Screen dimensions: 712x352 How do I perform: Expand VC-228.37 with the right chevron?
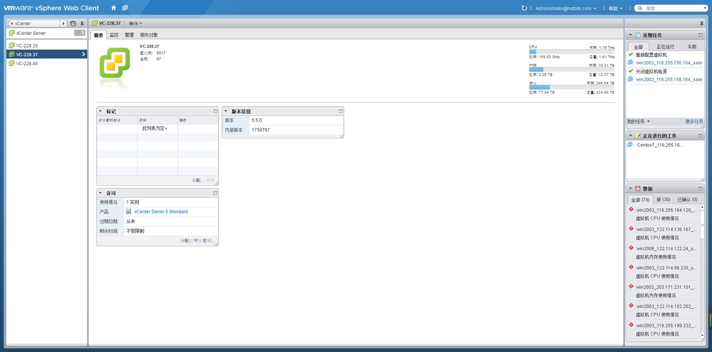[x=83, y=54]
